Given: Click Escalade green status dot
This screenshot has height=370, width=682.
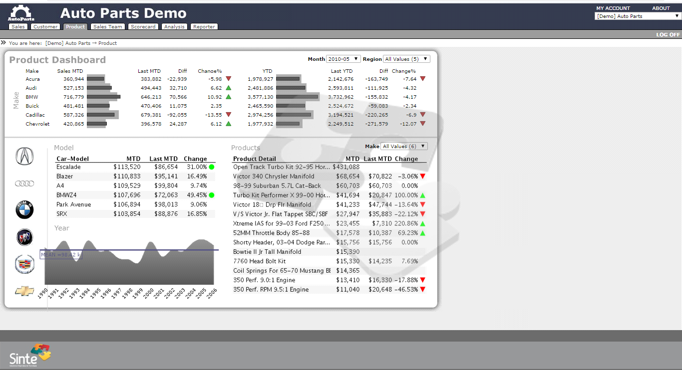Looking at the screenshot, I should (x=212, y=167).
